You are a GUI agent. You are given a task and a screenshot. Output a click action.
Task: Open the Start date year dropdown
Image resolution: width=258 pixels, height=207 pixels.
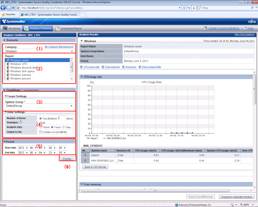[x=23, y=148]
